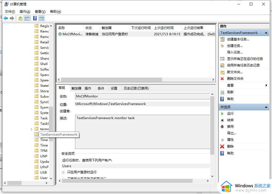
Task: Click the down-arrow 禁用 icon
Action: tap(222, 127)
